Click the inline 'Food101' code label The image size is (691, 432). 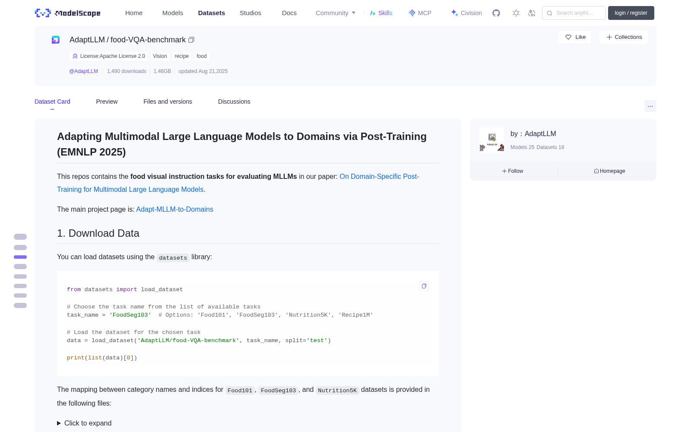240,390
